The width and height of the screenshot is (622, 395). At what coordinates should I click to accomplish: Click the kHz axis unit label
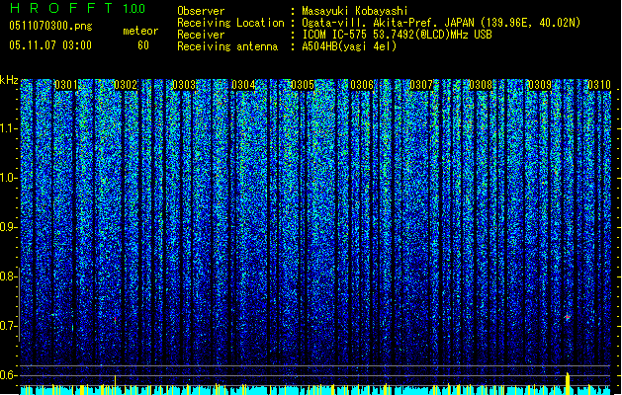[x=9, y=80]
